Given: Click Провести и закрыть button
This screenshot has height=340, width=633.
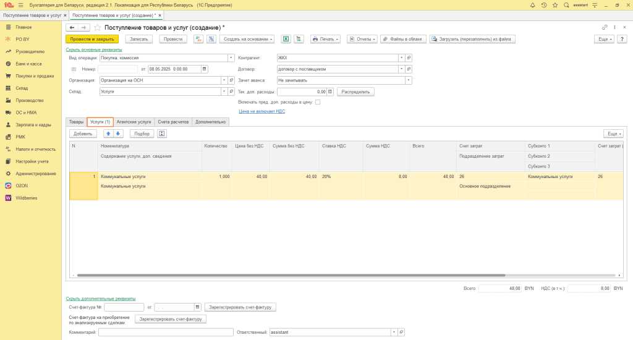Looking at the screenshot, I should click(x=92, y=39).
